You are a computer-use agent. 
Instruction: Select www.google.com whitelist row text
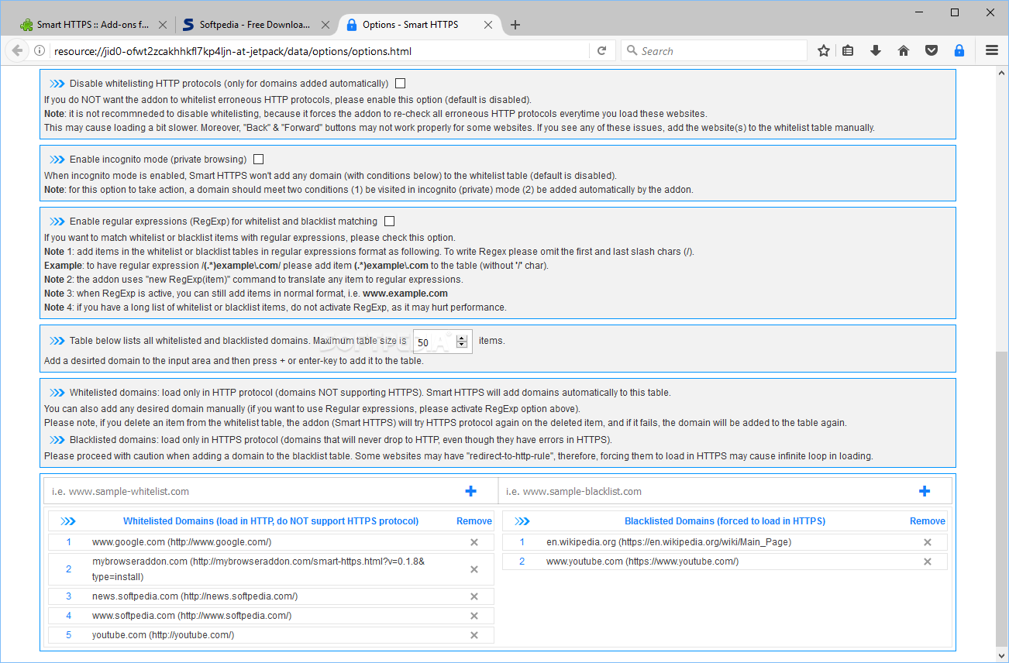[181, 542]
